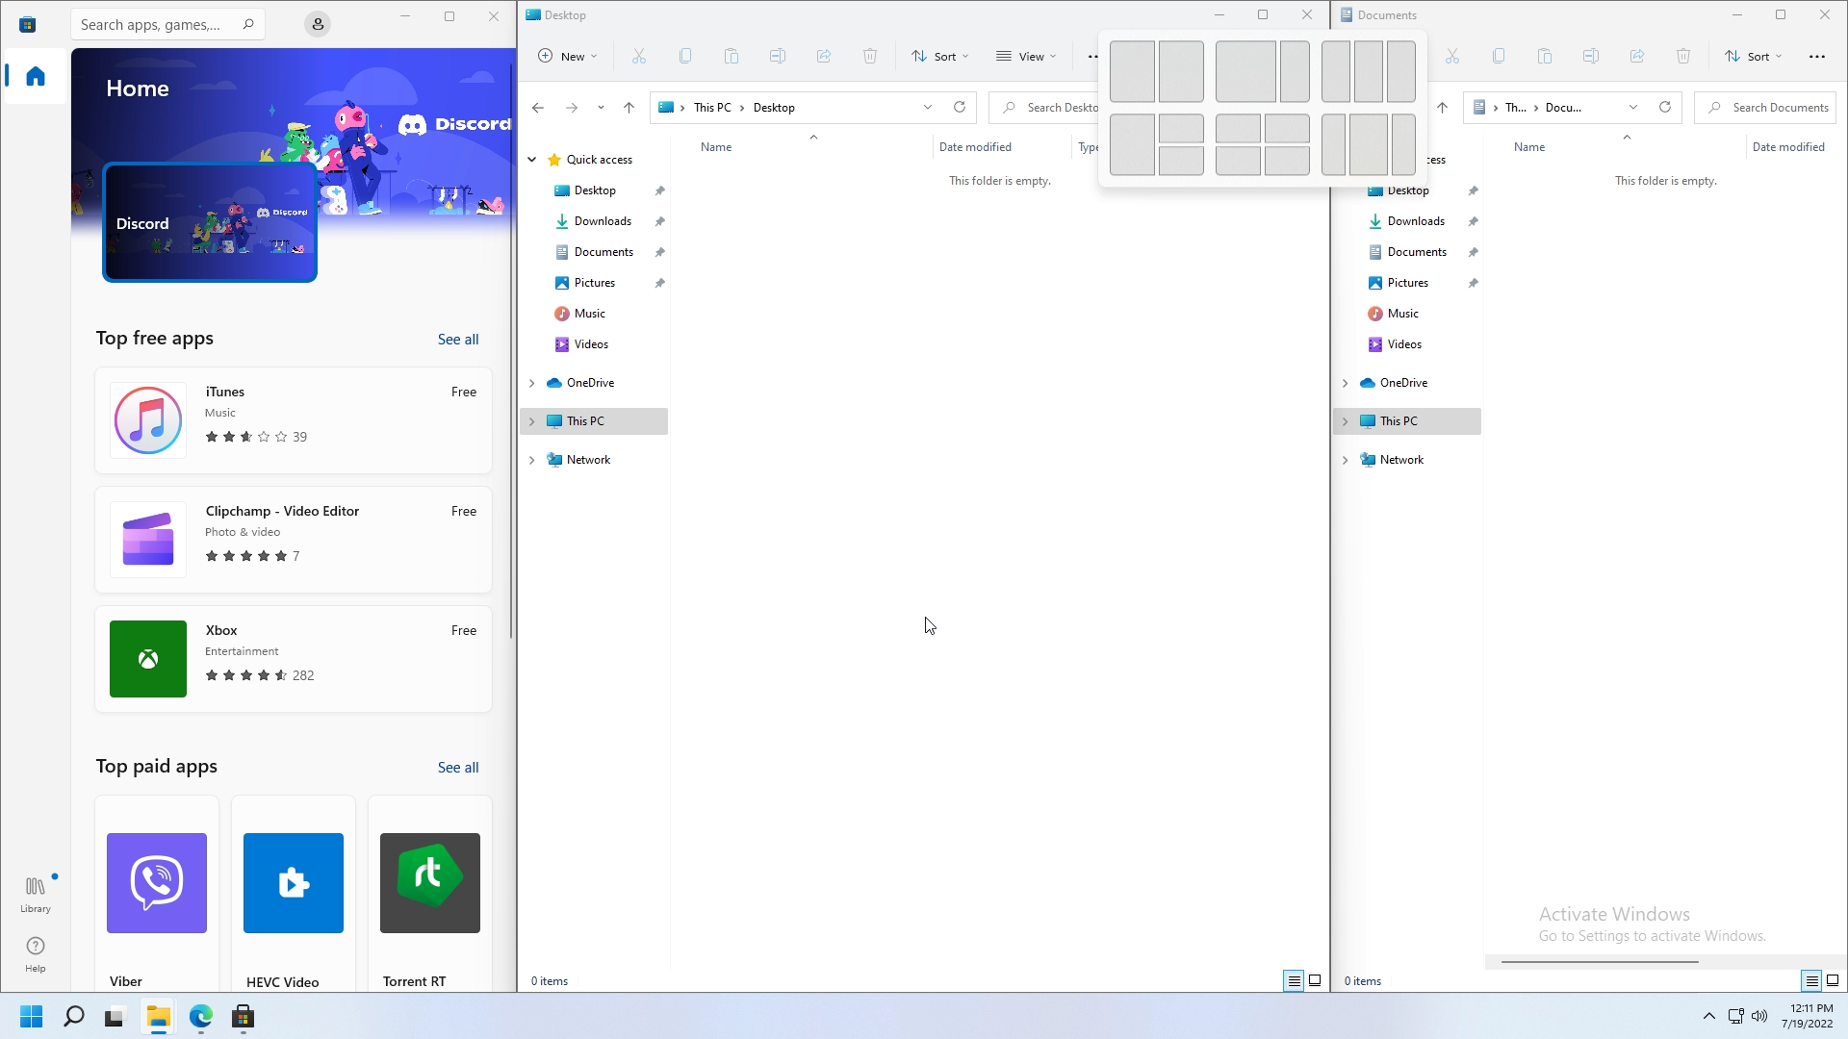Screen dimensions: 1848x1039
Task: Open Microsoft Edge from taskbar
Action: 201,1017
